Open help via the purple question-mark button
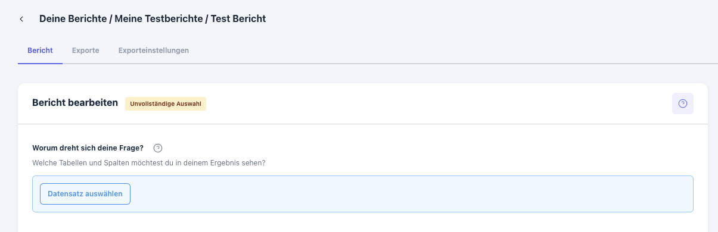 click(683, 104)
